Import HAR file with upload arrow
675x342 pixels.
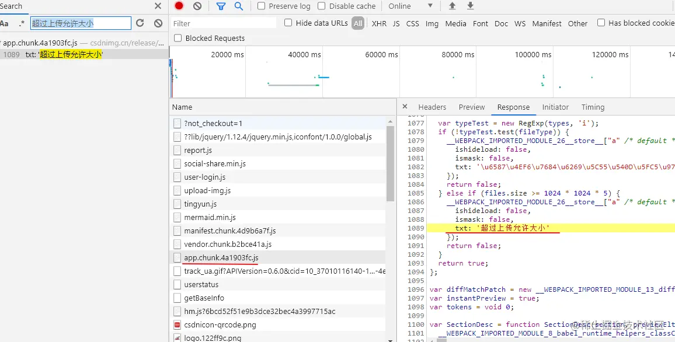(452, 6)
